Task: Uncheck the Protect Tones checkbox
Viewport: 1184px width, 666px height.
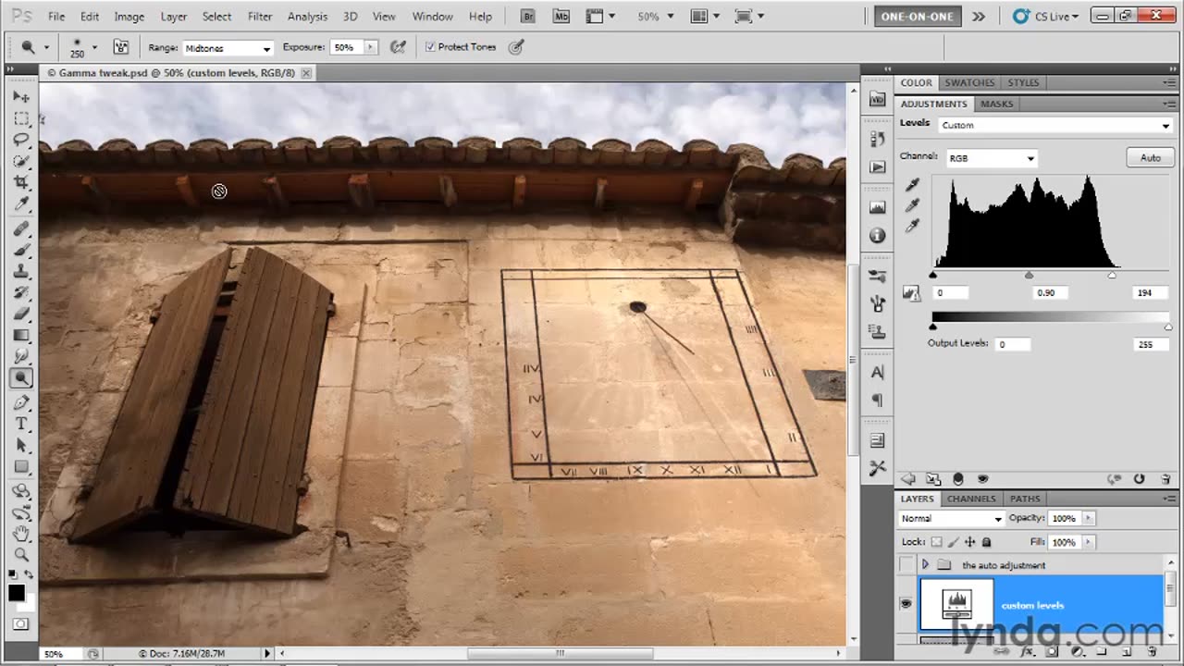Action: click(430, 47)
